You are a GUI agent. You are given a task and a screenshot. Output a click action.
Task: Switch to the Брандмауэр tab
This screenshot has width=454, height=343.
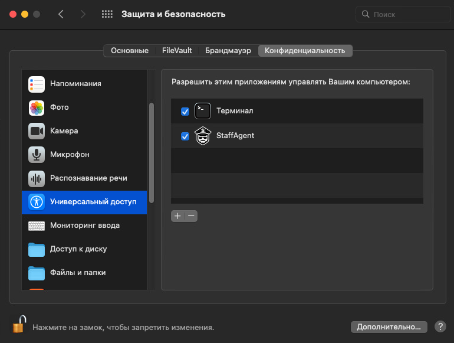pyautogui.click(x=228, y=51)
